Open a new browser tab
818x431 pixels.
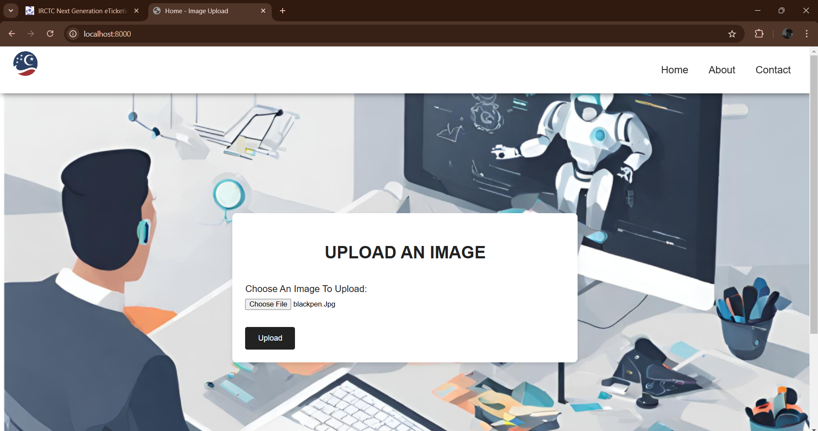283,11
